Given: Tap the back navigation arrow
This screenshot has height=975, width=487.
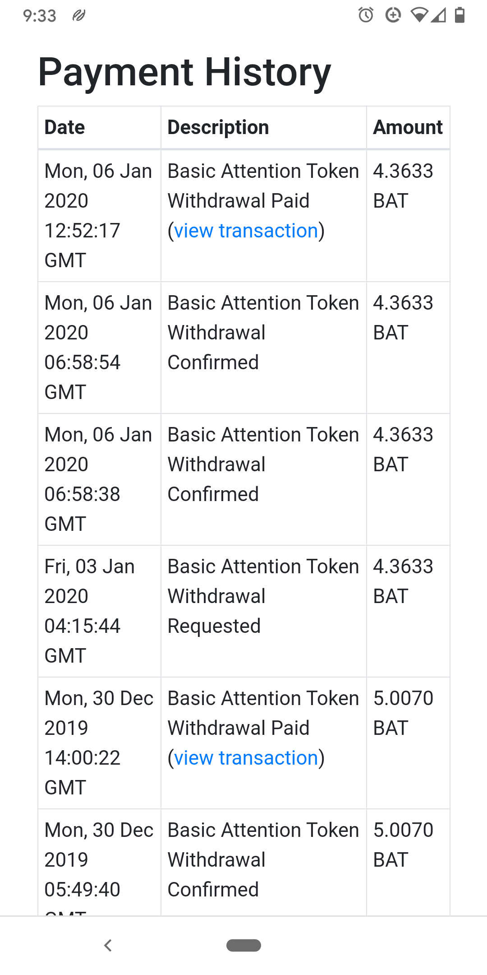Looking at the screenshot, I should point(108,945).
